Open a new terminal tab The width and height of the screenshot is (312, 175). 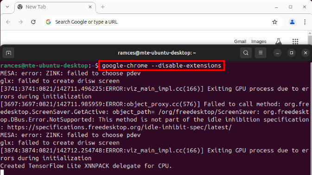pos(8,53)
